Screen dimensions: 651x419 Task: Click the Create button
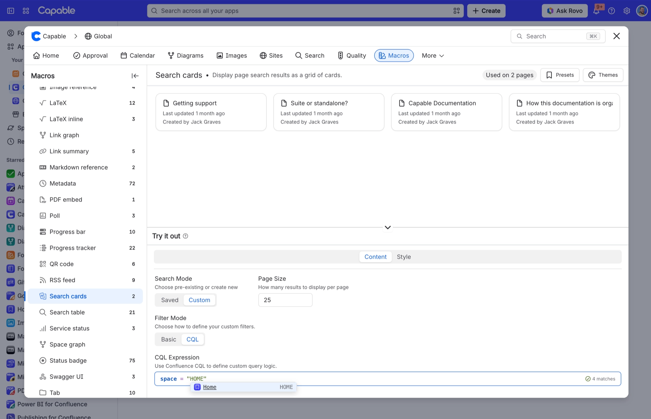(486, 11)
